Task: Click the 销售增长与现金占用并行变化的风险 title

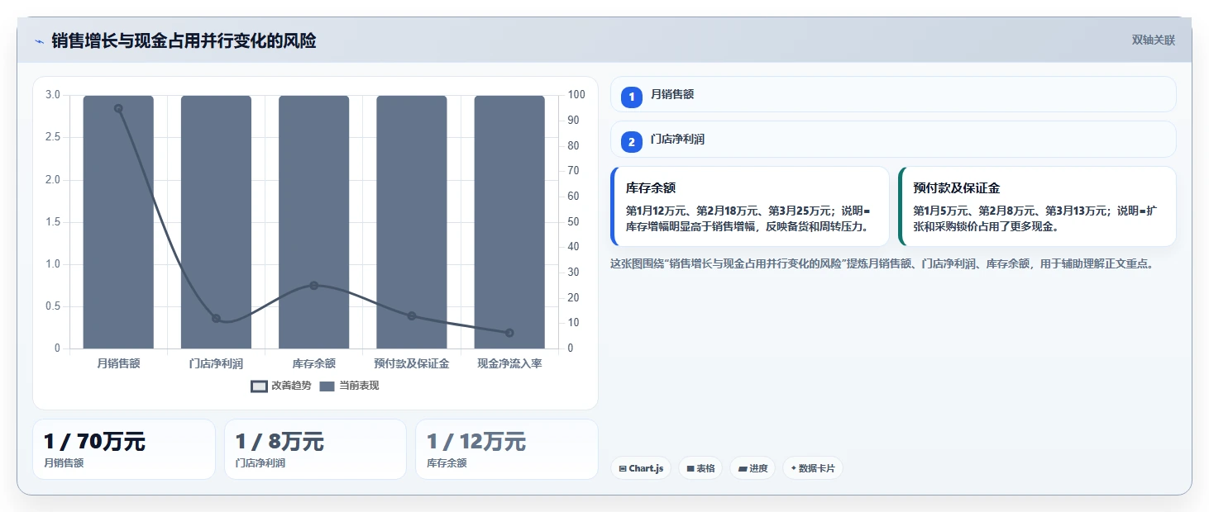Action: pos(184,40)
